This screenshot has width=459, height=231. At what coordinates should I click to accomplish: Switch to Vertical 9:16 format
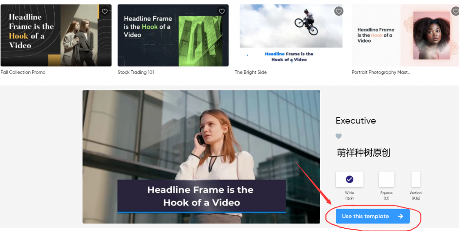[416, 180]
